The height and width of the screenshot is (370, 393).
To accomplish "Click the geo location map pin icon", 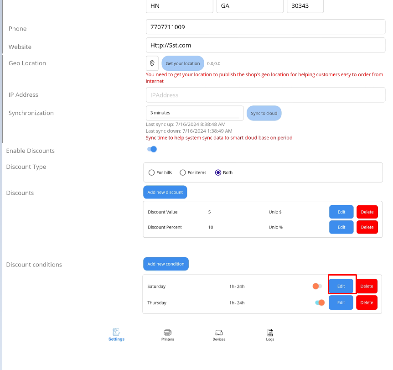I will pyautogui.click(x=152, y=63).
